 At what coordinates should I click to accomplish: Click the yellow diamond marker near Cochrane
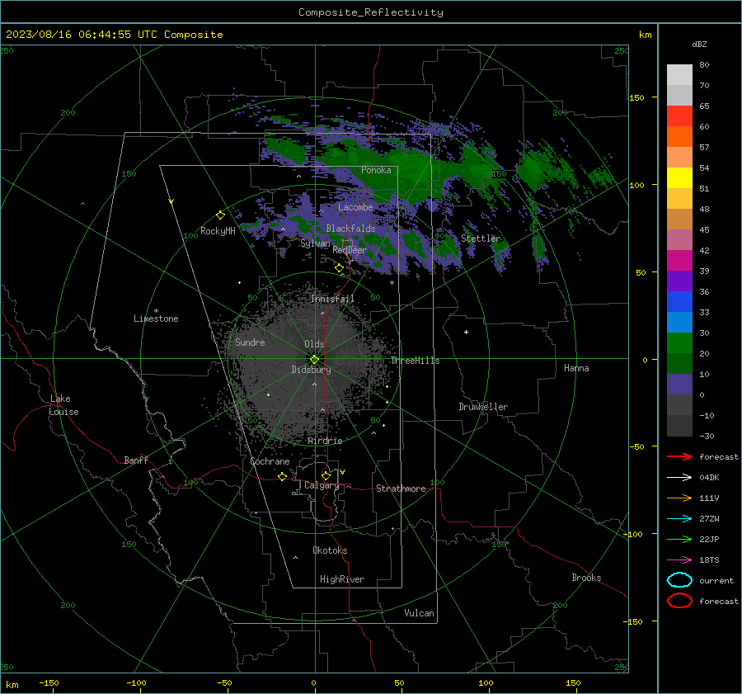[283, 476]
